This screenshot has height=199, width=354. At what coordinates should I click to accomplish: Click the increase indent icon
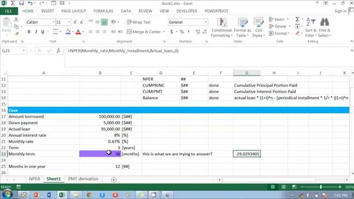point(121,32)
